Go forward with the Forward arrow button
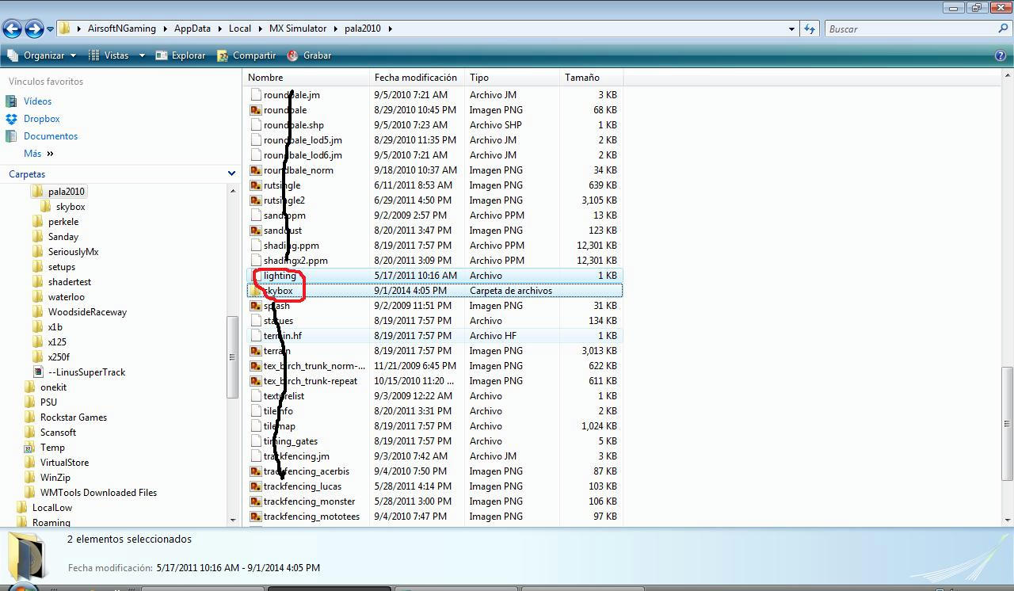This screenshot has height=591, width=1014. pos(34,29)
